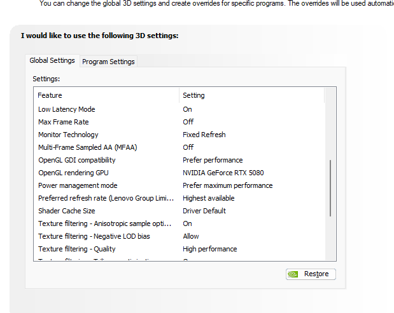Click the Allow value for Negative LOD bias
Viewport: 394px width, 313px height.
[x=191, y=236]
